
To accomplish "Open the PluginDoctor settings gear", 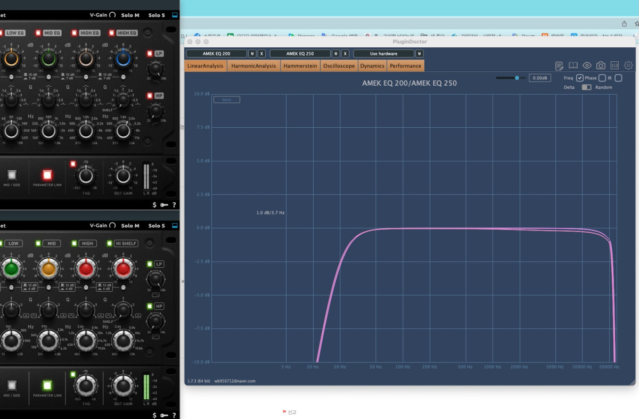I will point(628,65).
